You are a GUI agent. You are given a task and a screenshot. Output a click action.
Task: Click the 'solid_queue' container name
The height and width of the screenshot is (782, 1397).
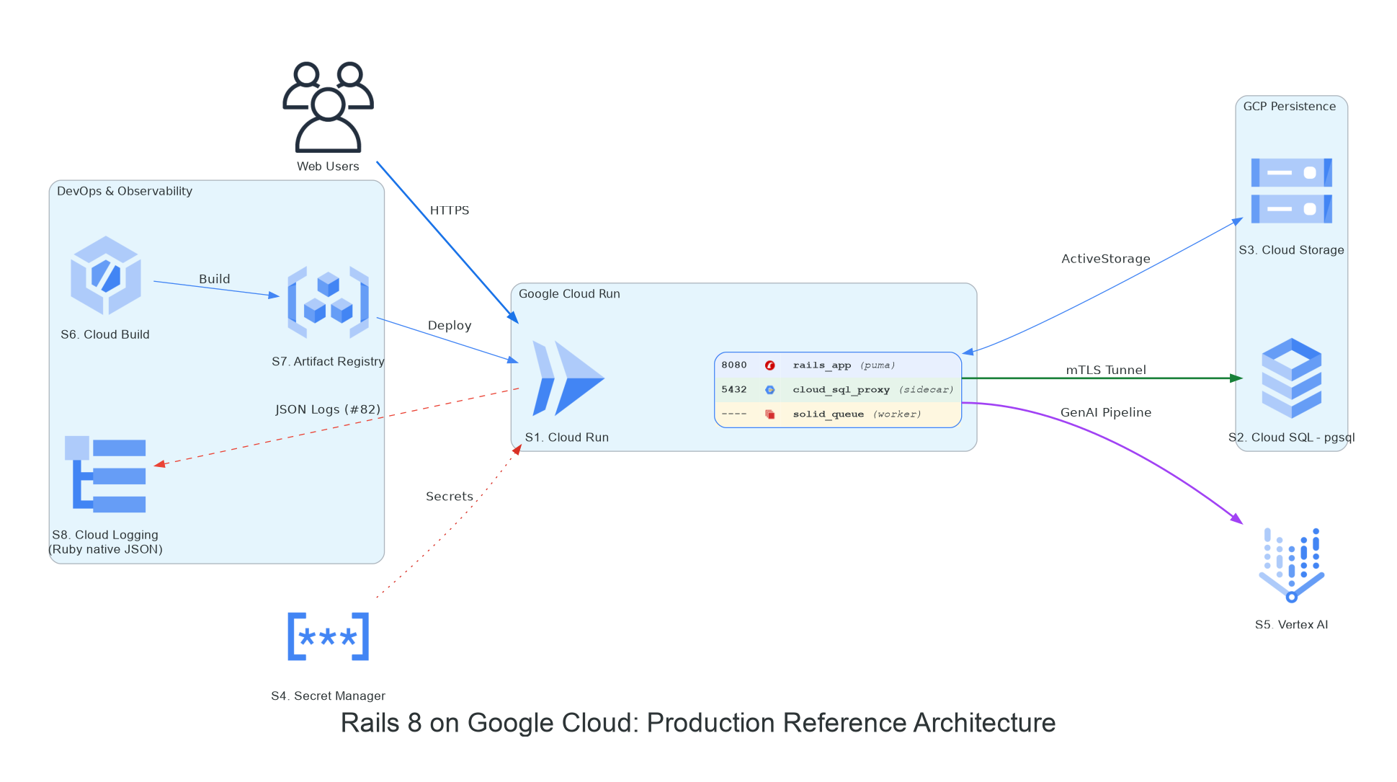click(x=828, y=414)
